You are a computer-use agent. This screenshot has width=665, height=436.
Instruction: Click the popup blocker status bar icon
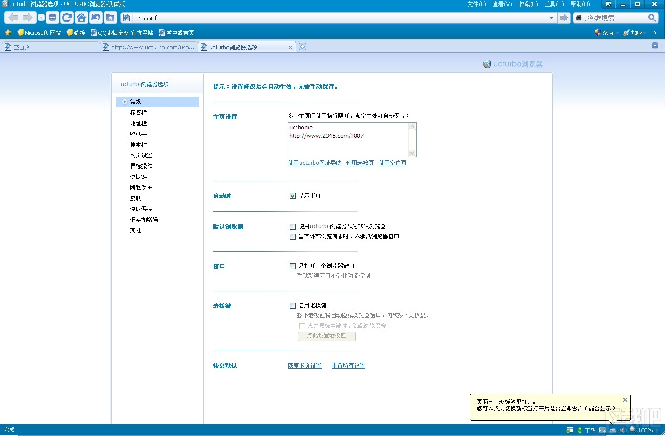(x=569, y=430)
